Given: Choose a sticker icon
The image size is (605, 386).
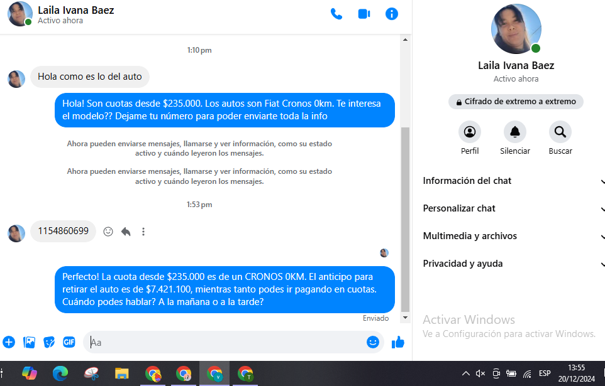Looking at the screenshot, I should coord(49,342).
